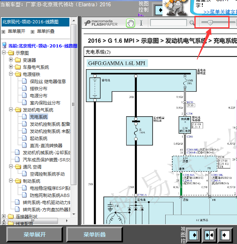237x244 pixels.
Task: Open 保险丝 继电器信息 page
Action: click(x=48, y=81)
